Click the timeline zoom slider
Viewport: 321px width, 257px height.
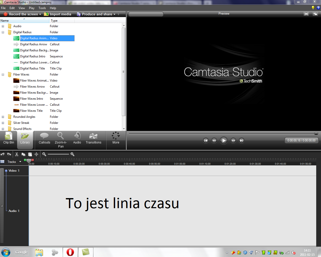tap(58, 154)
